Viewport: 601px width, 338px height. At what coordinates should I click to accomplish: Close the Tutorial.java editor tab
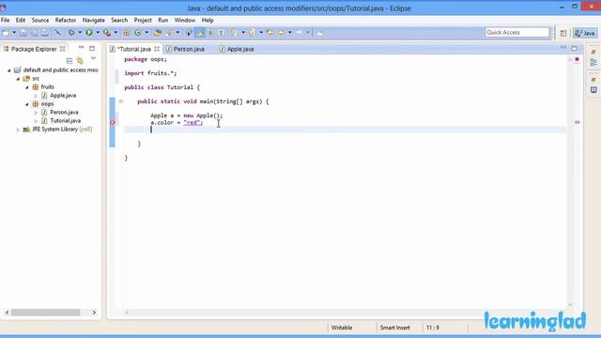[157, 49]
